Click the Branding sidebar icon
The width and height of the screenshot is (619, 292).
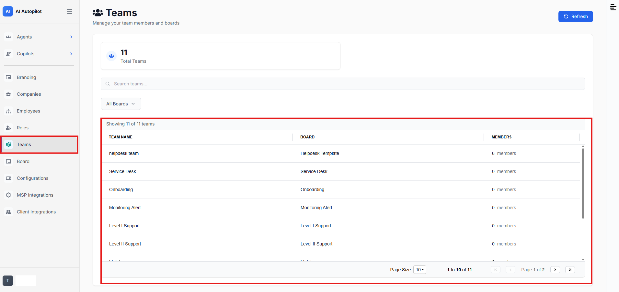pyautogui.click(x=8, y=77)
